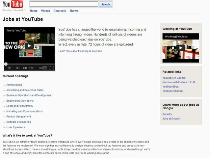The image size is (210, 158).
Task: Open the YouTube Channel link
Action: pos(172,91)
